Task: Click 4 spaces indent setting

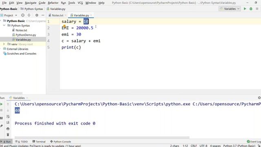Action: (215, 146)
